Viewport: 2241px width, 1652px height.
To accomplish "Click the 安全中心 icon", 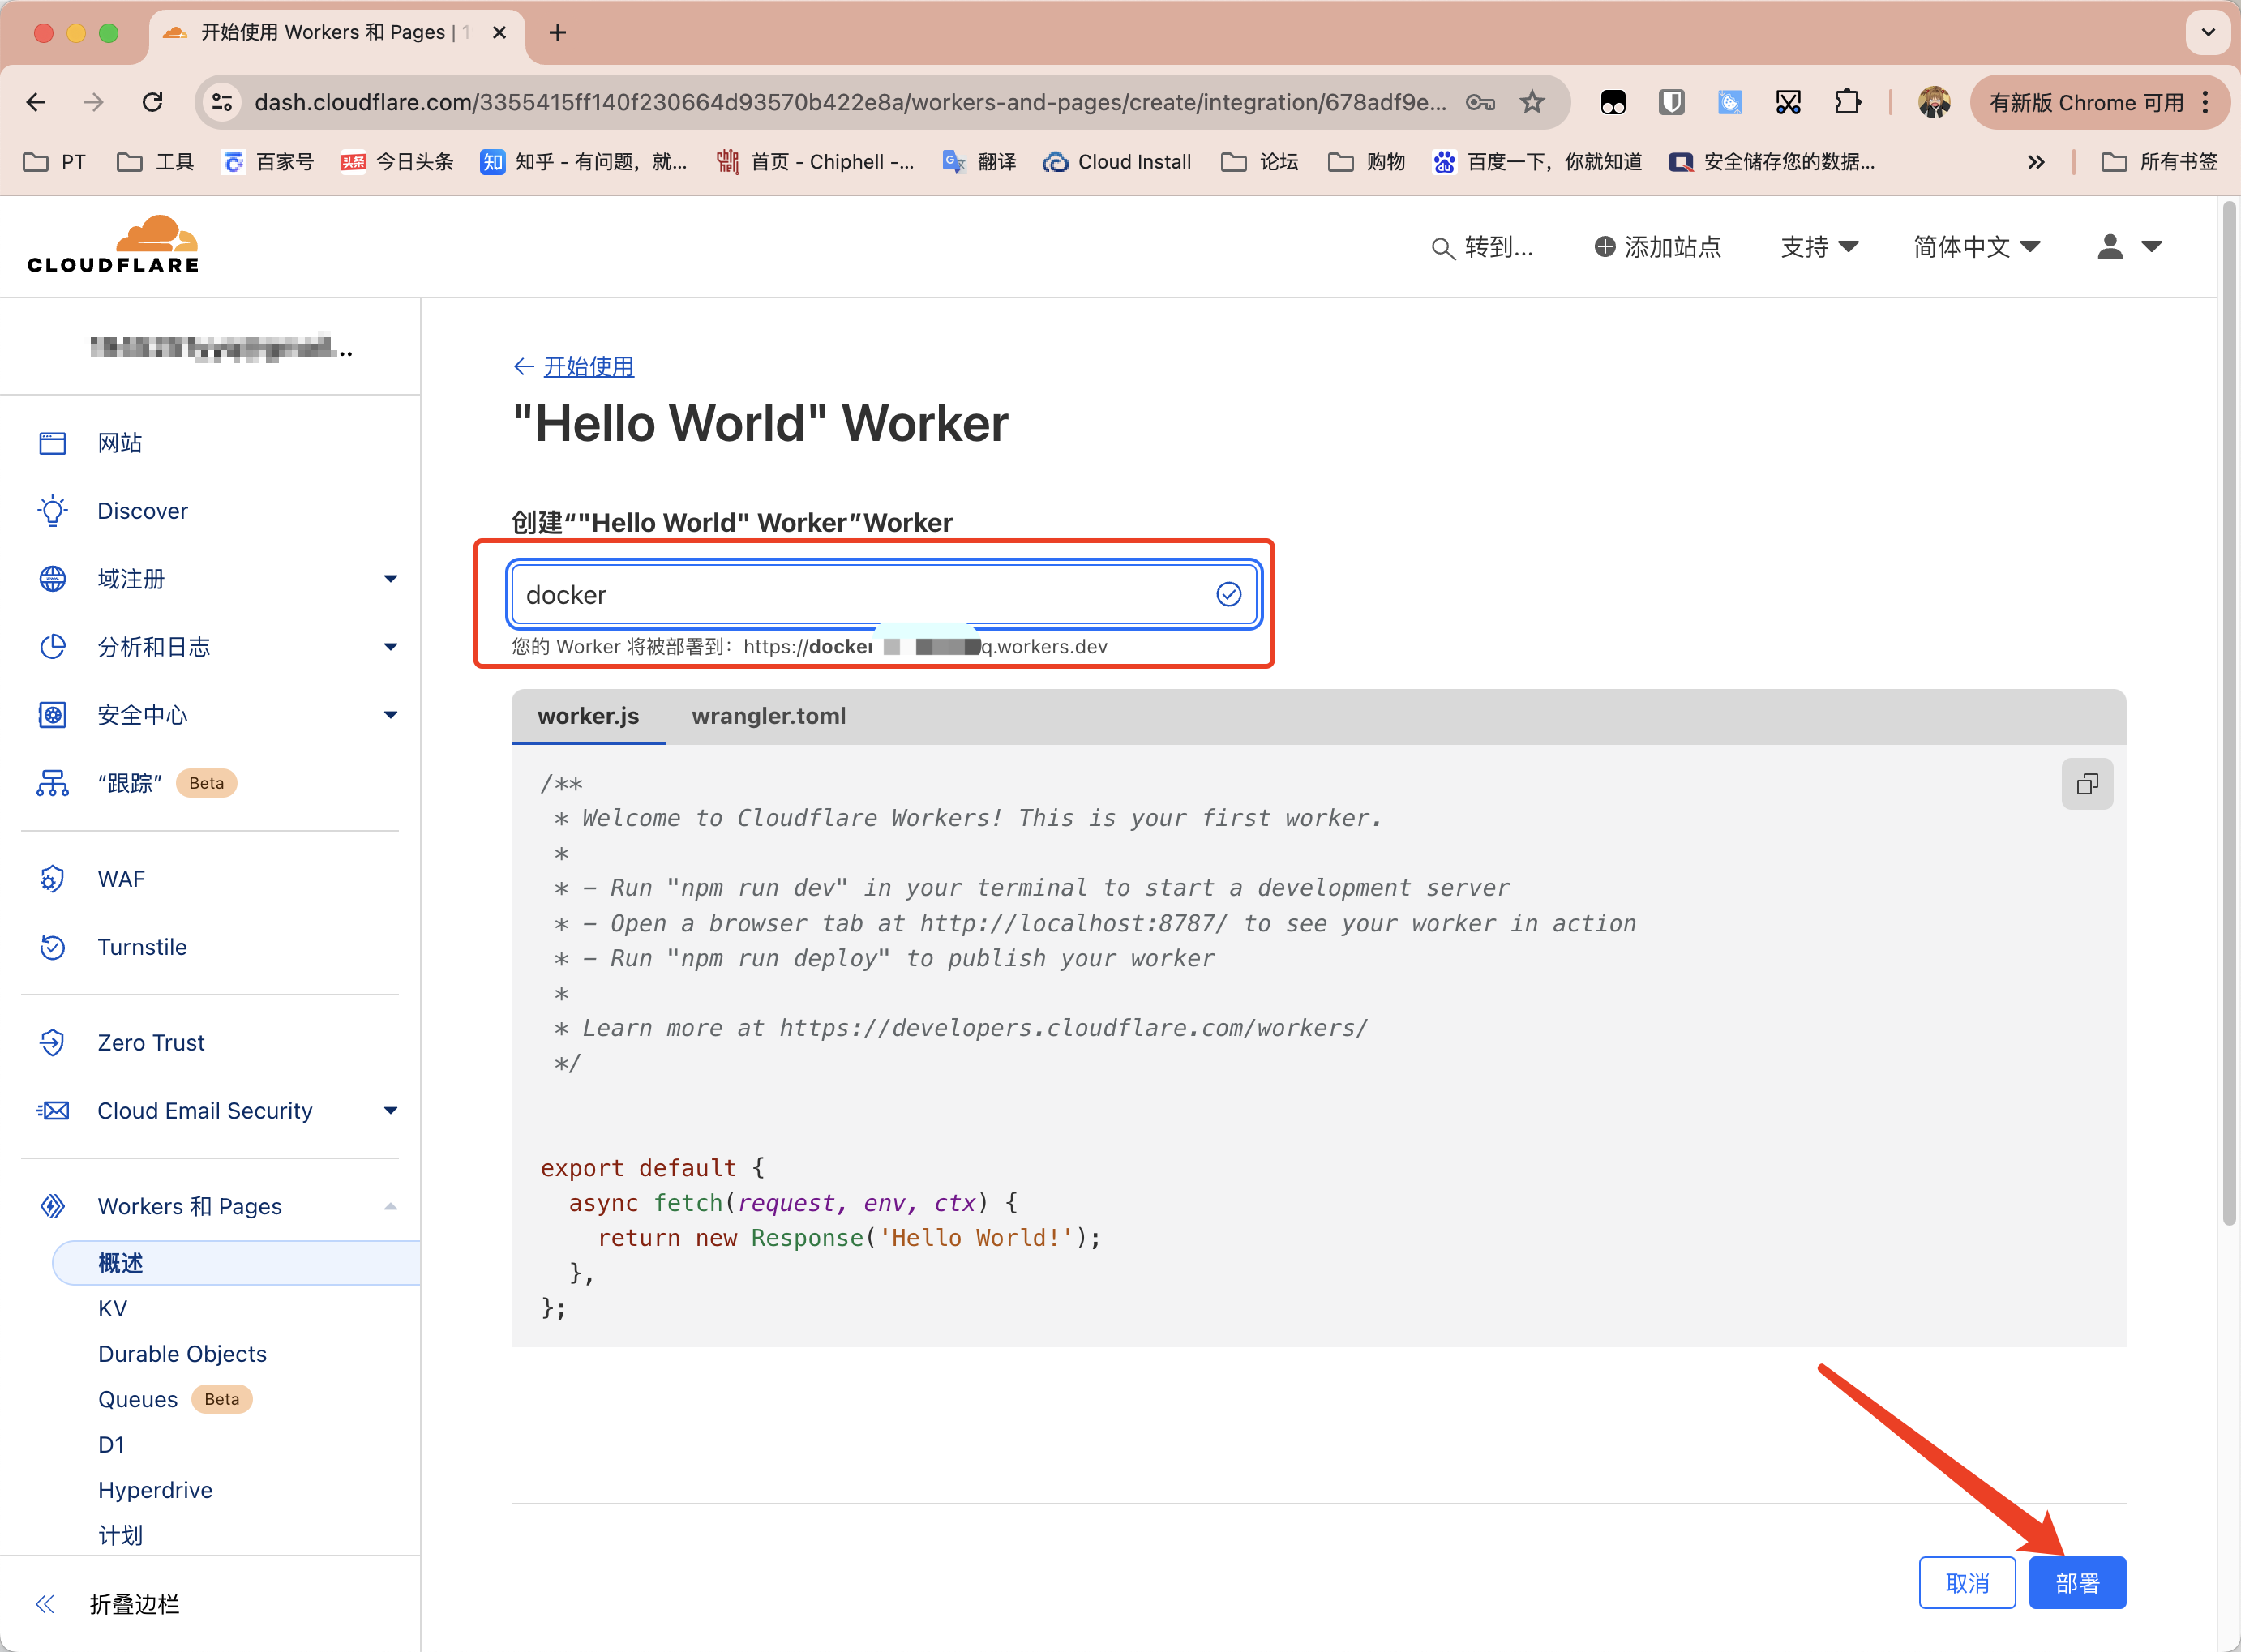I will 52,715.
